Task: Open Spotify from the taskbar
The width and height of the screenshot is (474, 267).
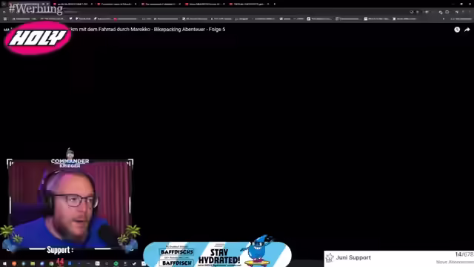Action: tap(116, 264)
